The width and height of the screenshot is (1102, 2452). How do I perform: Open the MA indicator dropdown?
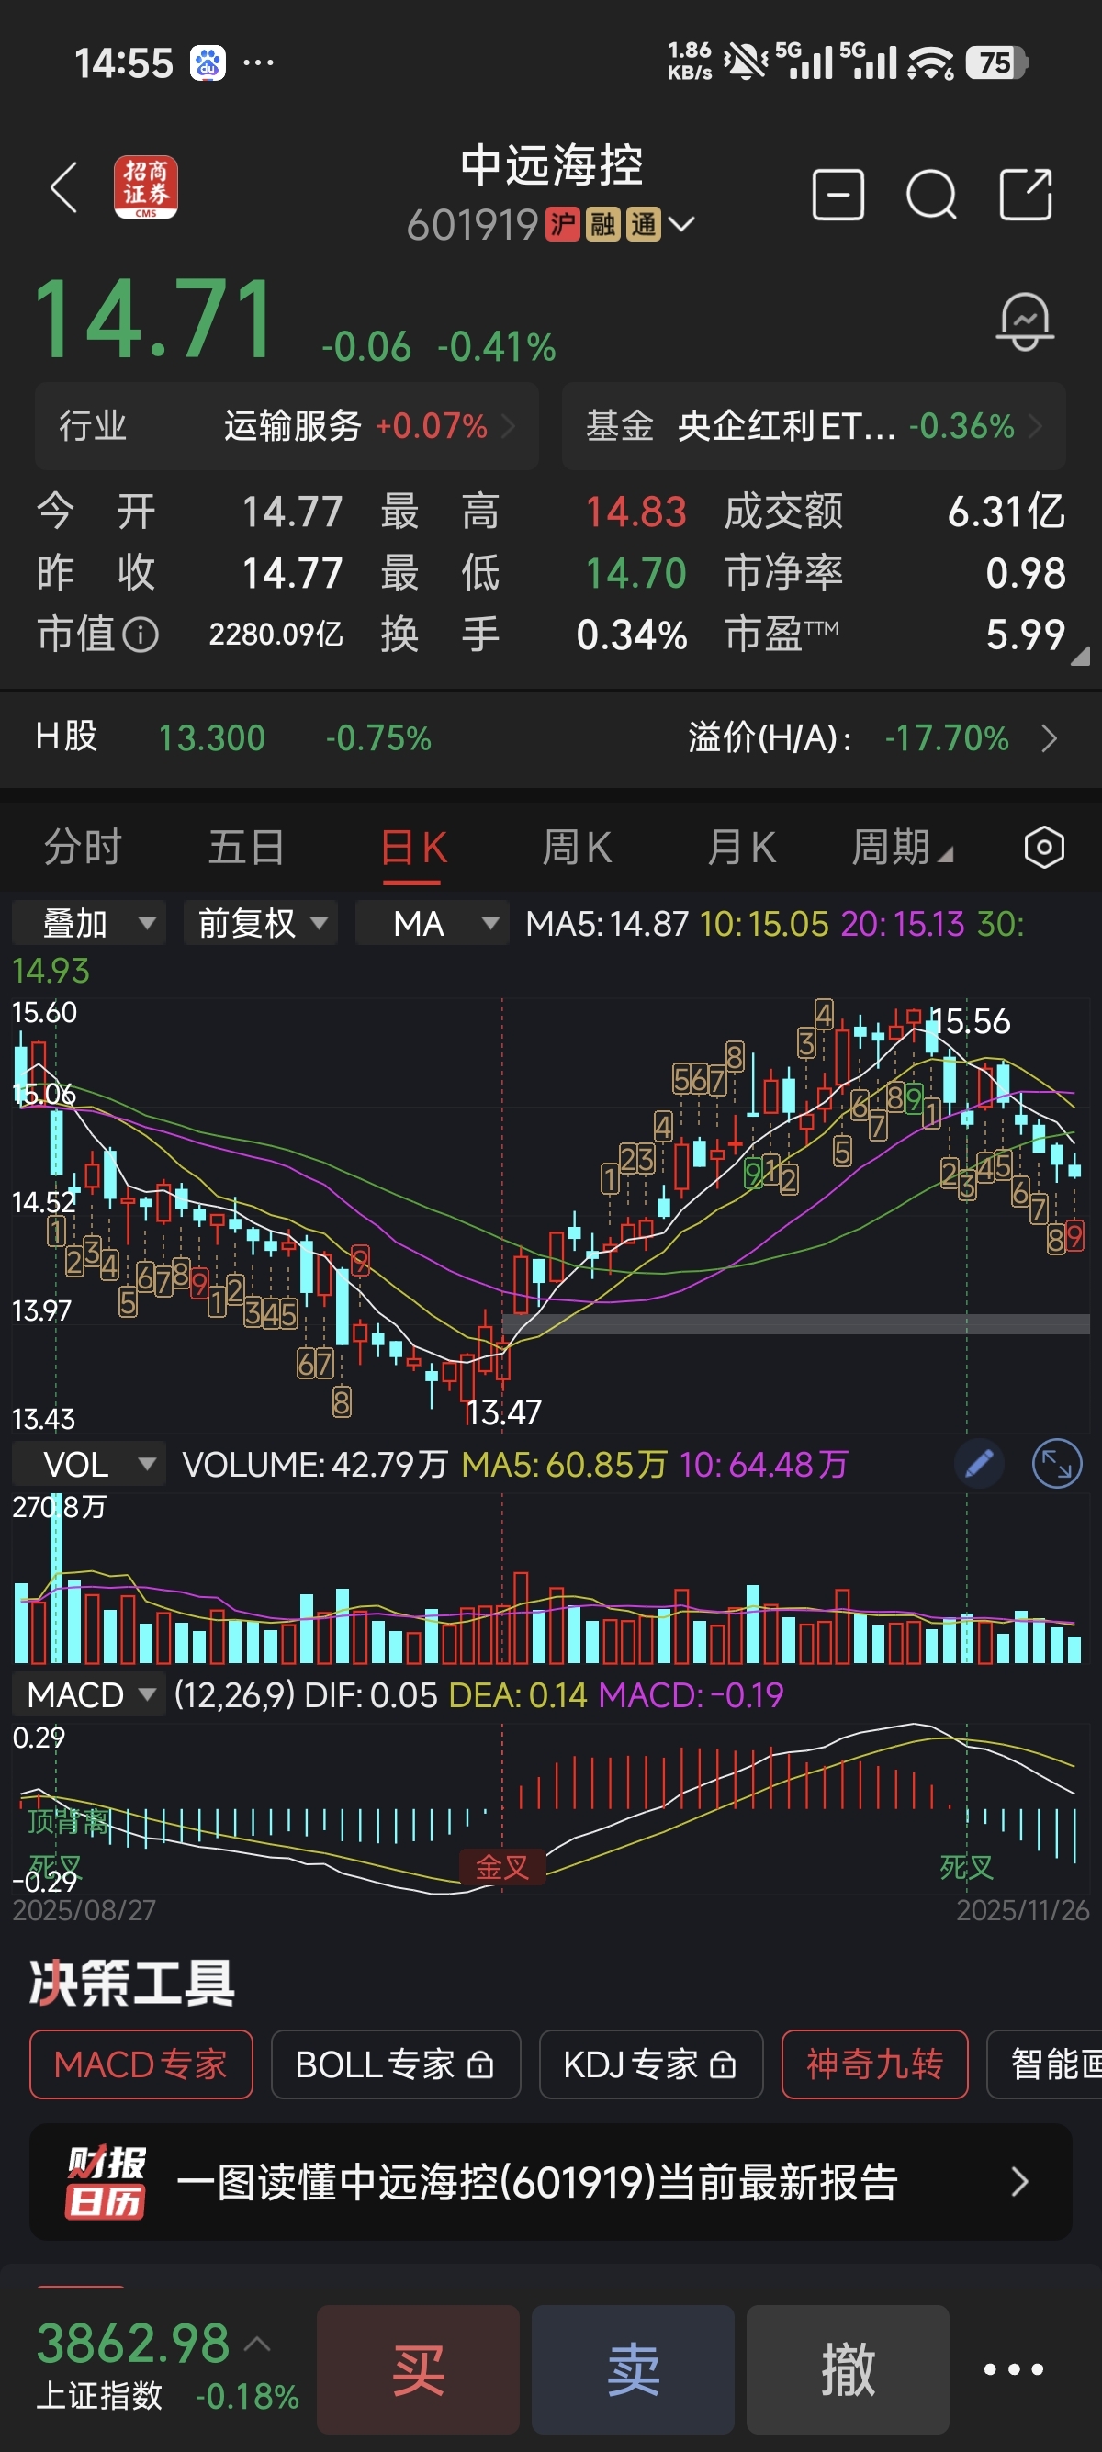click(432, 922)
